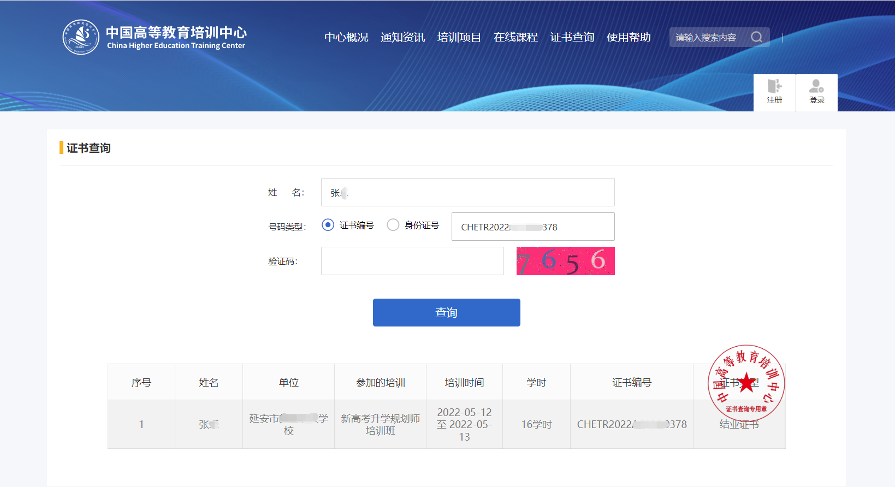The width and height of the screenshot is (895, 487).
Task: Click the 验证码 captcha input box
Action: coord(412,261)
